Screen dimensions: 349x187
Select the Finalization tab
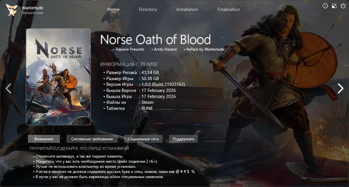(x=229, y=9)
